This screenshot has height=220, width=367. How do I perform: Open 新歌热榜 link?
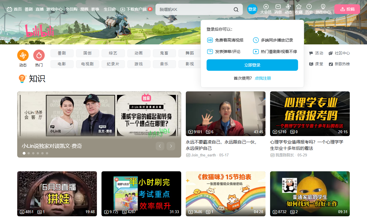[x=339, y=64]
